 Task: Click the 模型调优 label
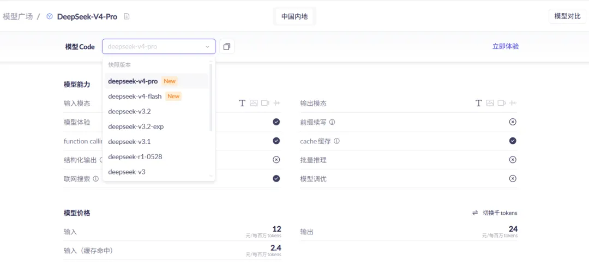tap(313, 179)
